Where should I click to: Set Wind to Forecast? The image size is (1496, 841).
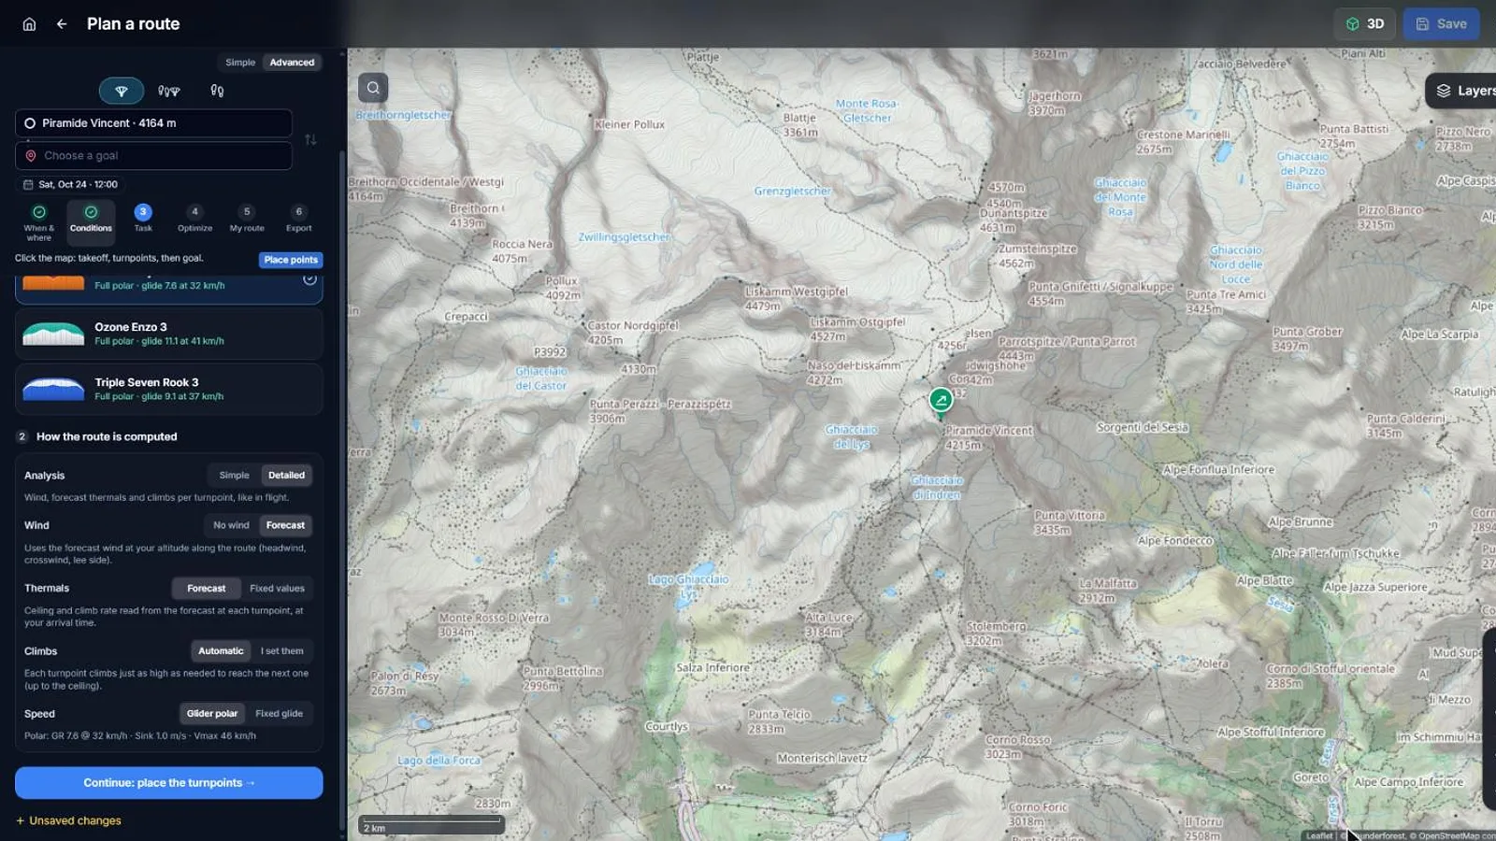click(x=285, y=525)
